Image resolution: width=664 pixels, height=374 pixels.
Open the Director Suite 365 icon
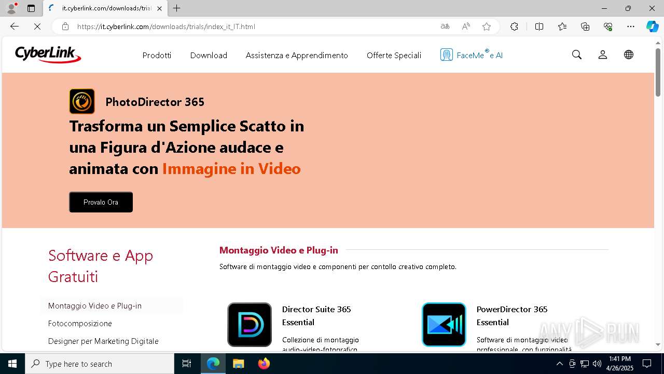250,325
